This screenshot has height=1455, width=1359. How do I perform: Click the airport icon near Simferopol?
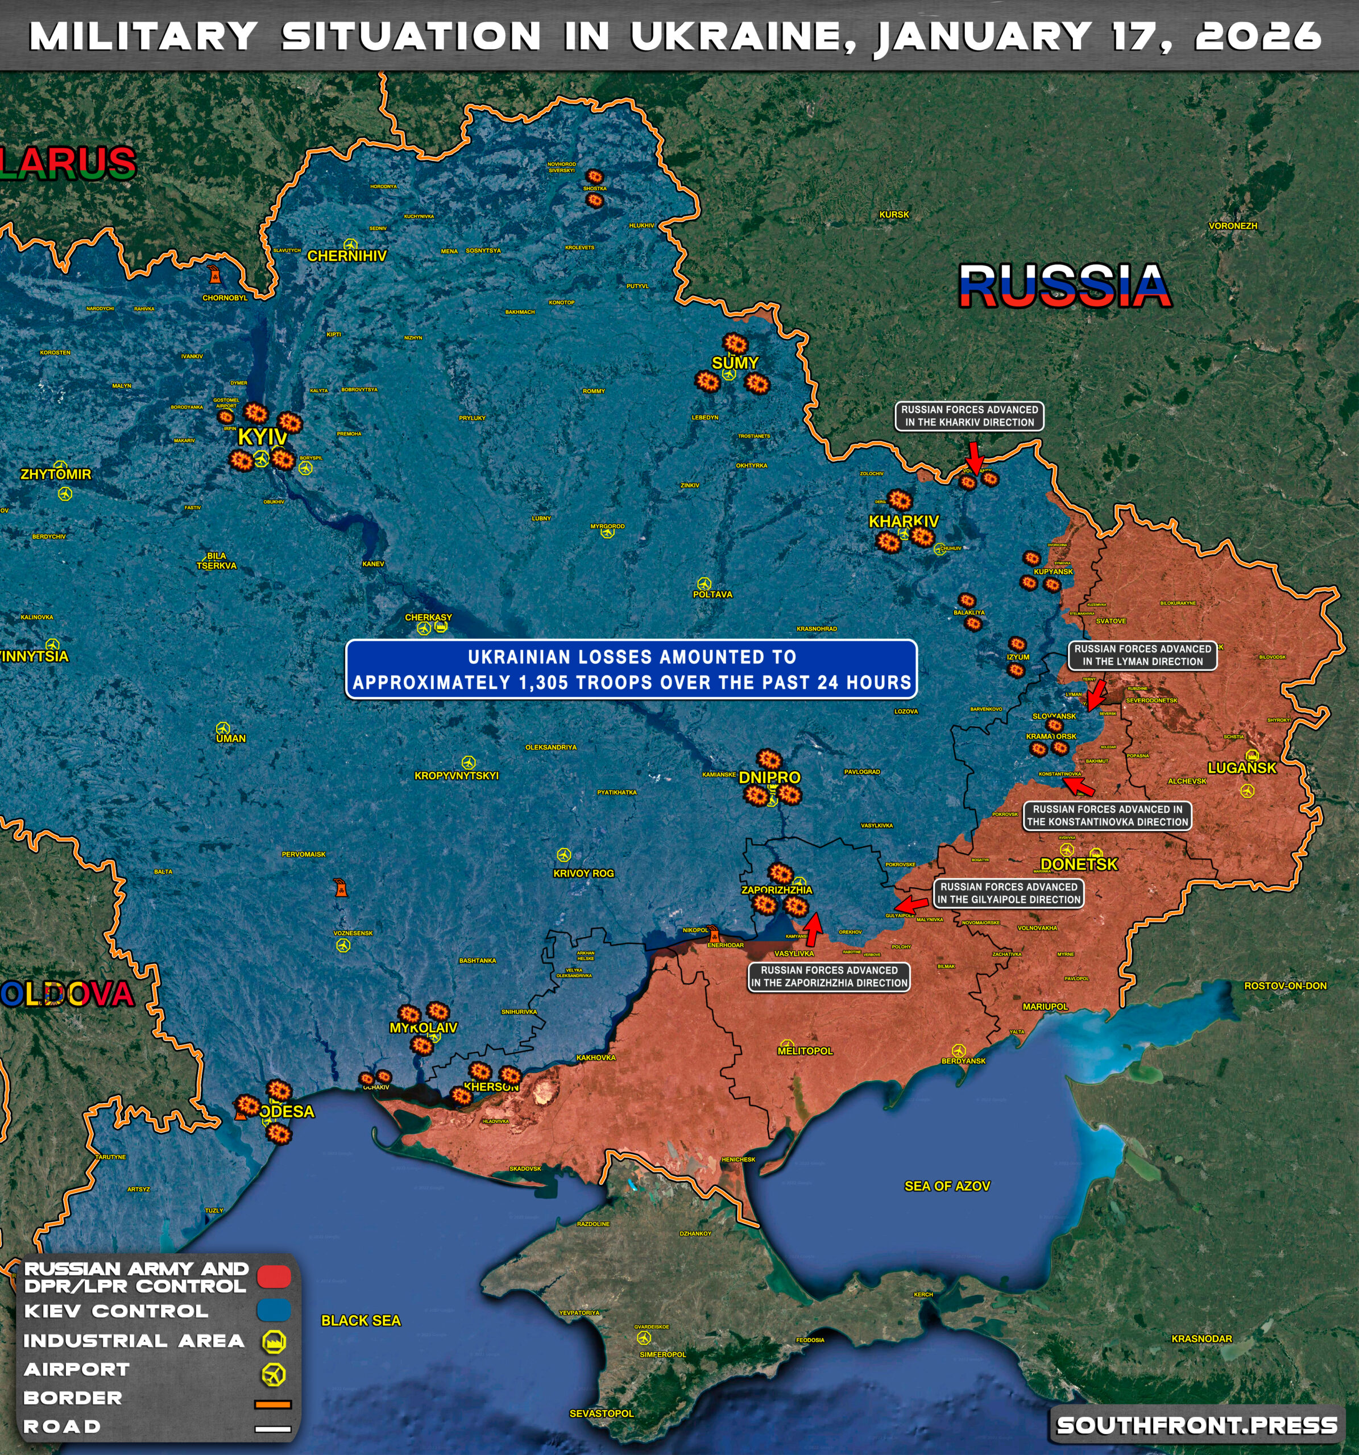pos(644,1338)
